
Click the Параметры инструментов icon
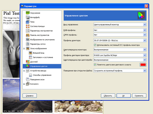coord(28,31)
